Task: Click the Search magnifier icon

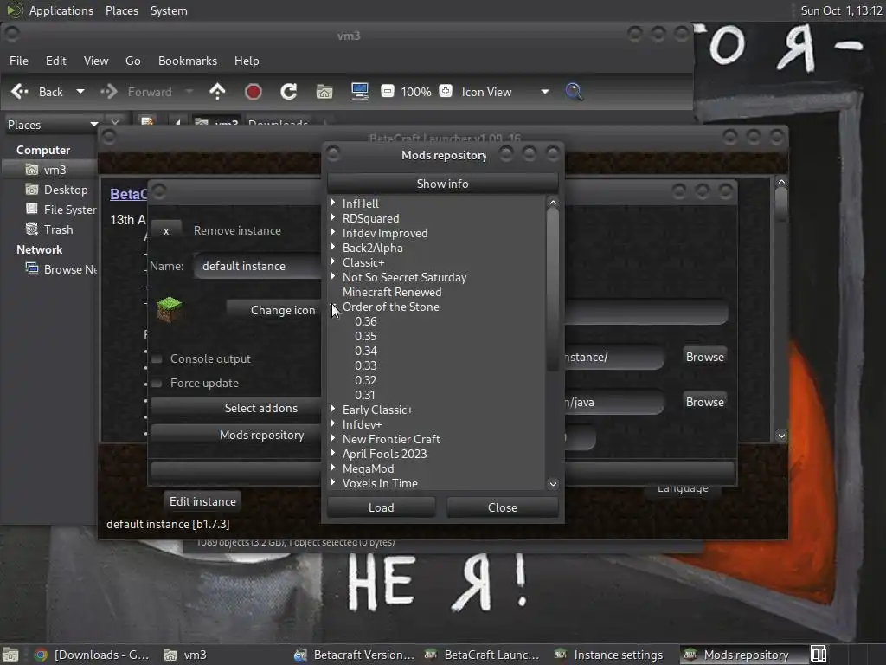Action: [574, 92]
